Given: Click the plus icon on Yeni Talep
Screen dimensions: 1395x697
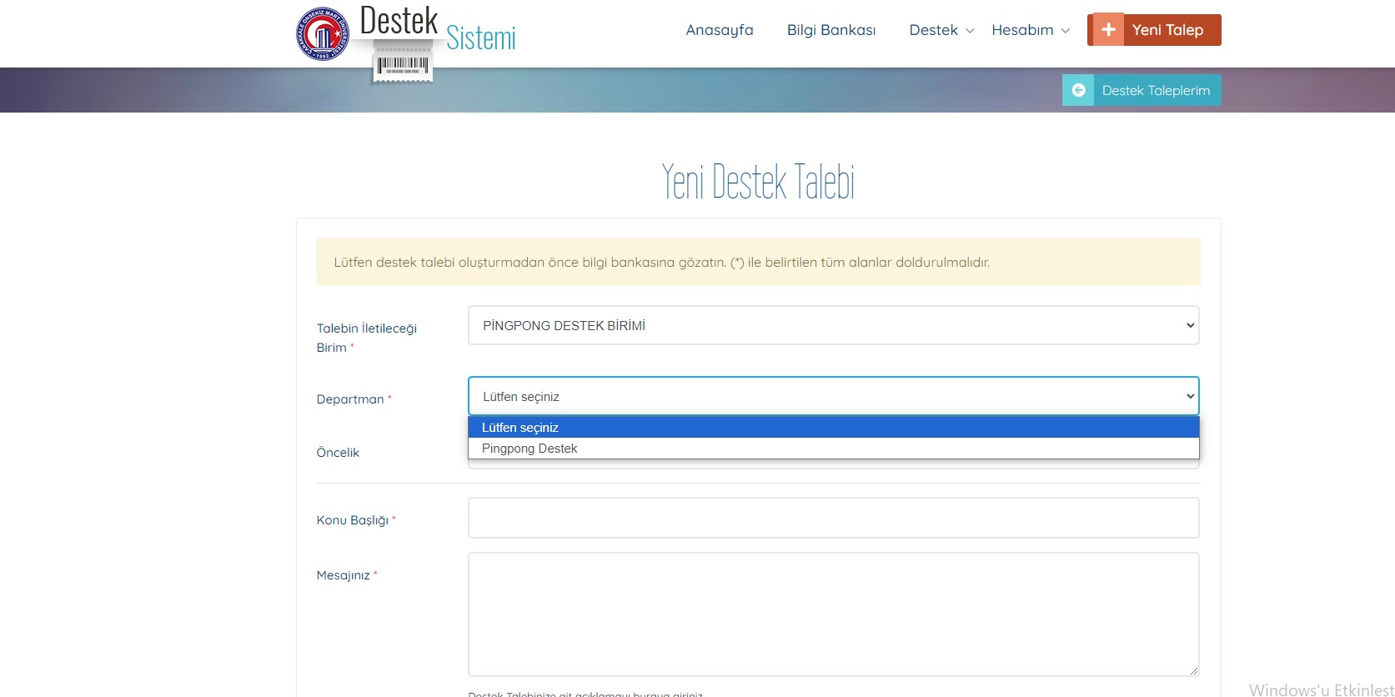Looking at the screenshot, I should (1108, 30).
